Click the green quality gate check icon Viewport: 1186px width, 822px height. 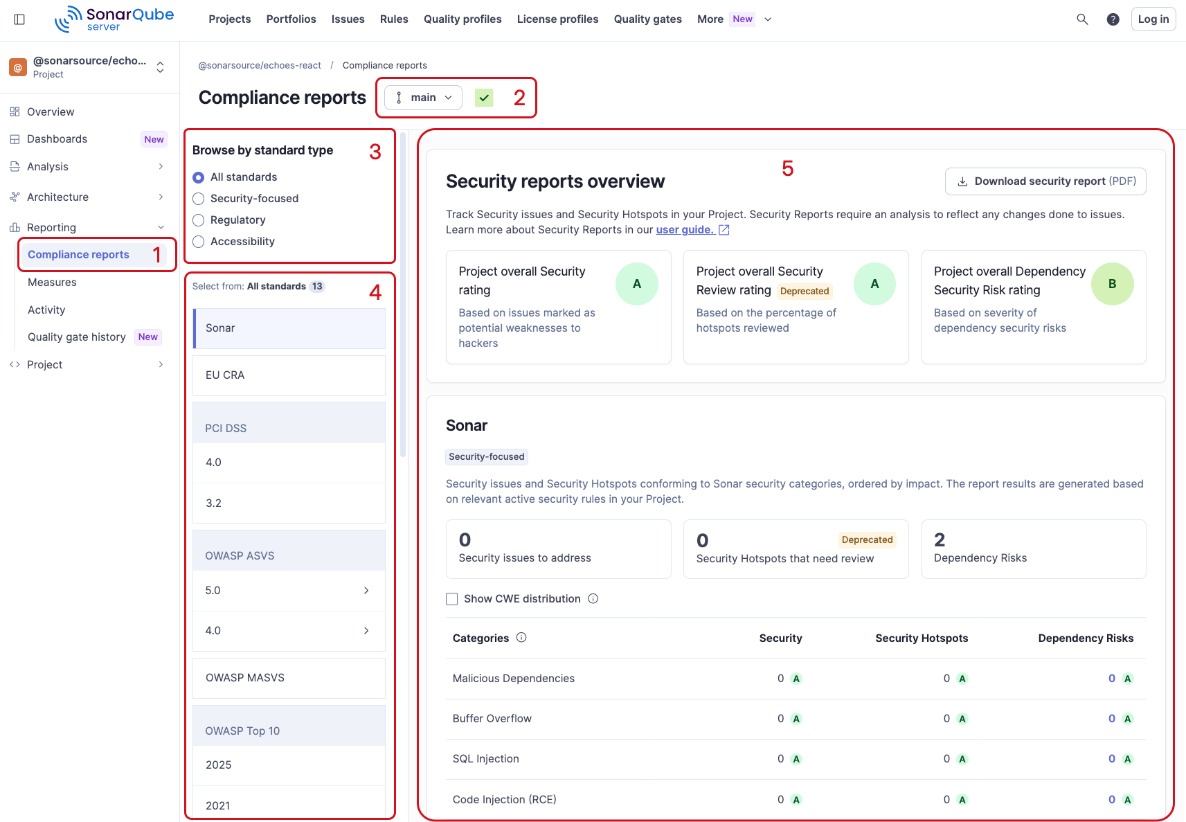point(484,98)
